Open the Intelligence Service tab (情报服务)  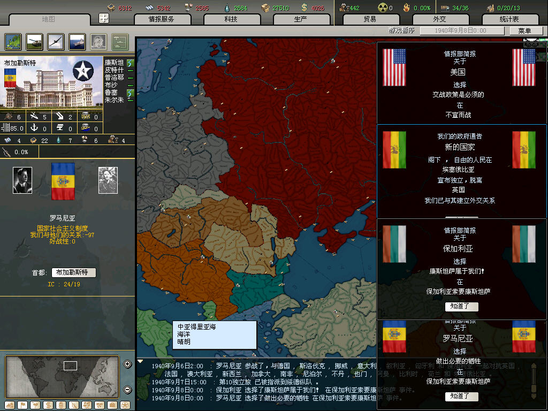click(x=162, y=19)
